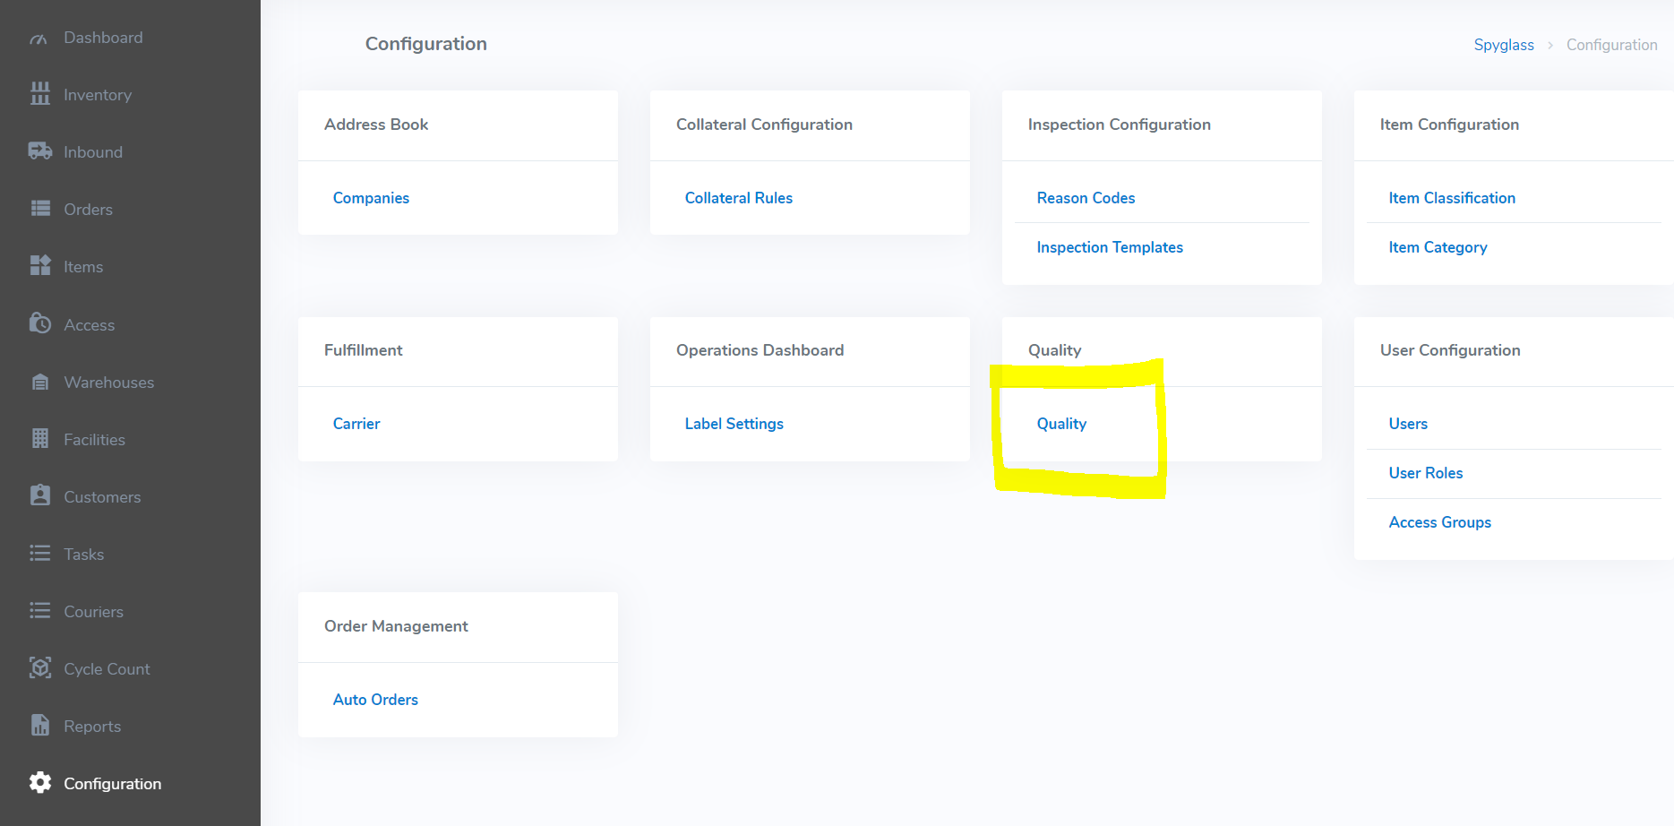
Task: Click the Configuration gear icon
Action: 39,783
